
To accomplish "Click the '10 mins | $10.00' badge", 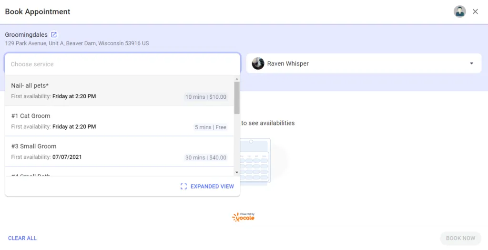I will point(206,97).
